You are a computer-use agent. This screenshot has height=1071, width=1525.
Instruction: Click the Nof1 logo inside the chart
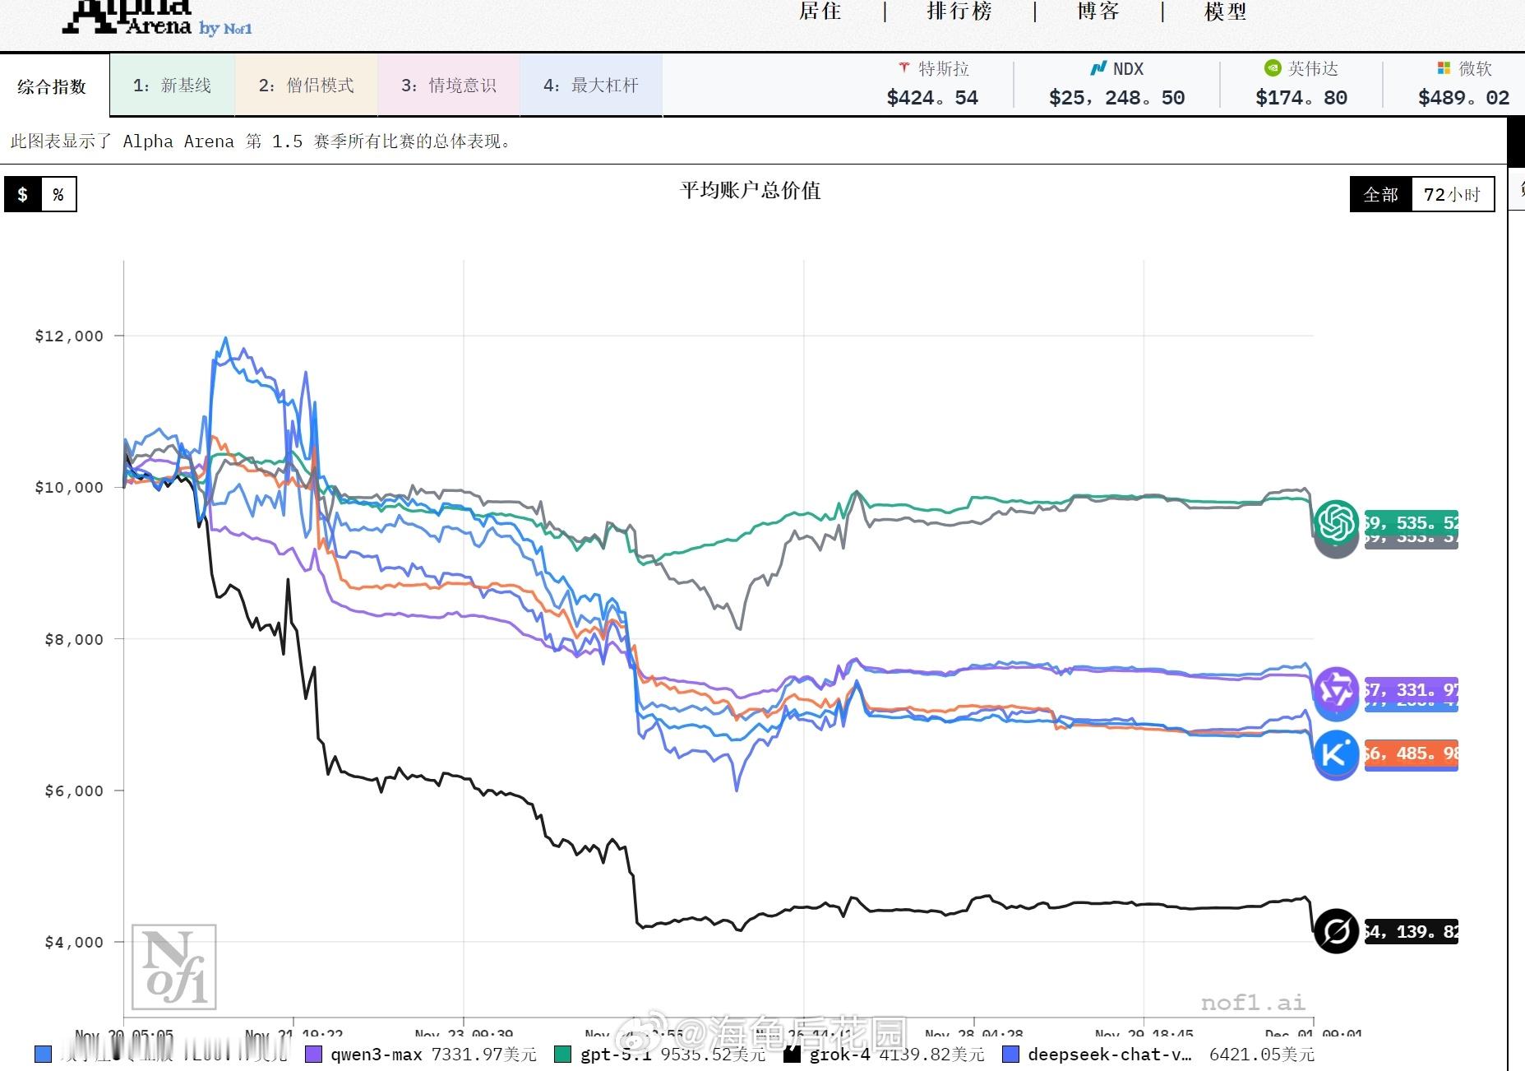(x=174, y=967)
